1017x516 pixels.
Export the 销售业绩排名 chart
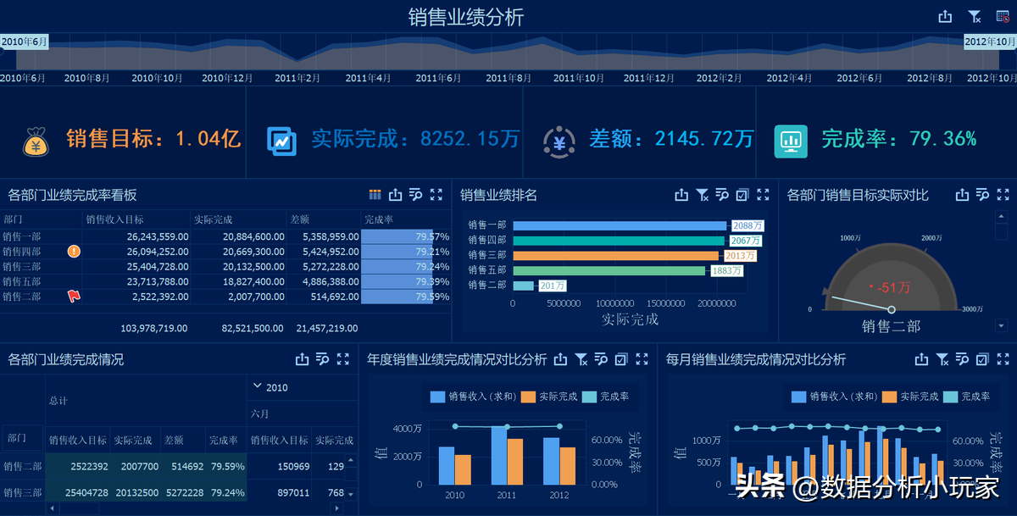[681, 195]
